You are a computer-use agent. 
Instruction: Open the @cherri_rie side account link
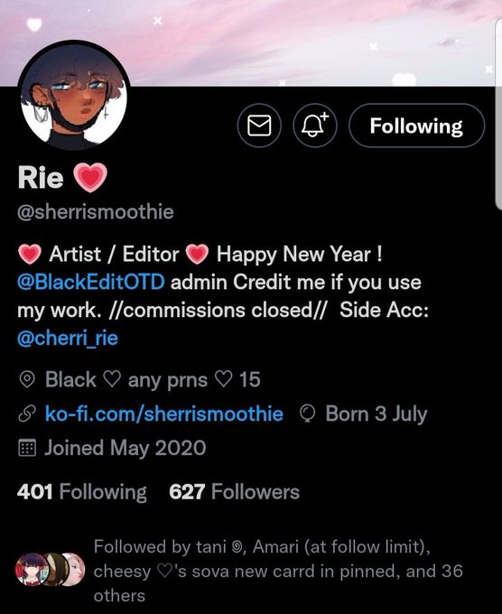[x=68, y=338]
